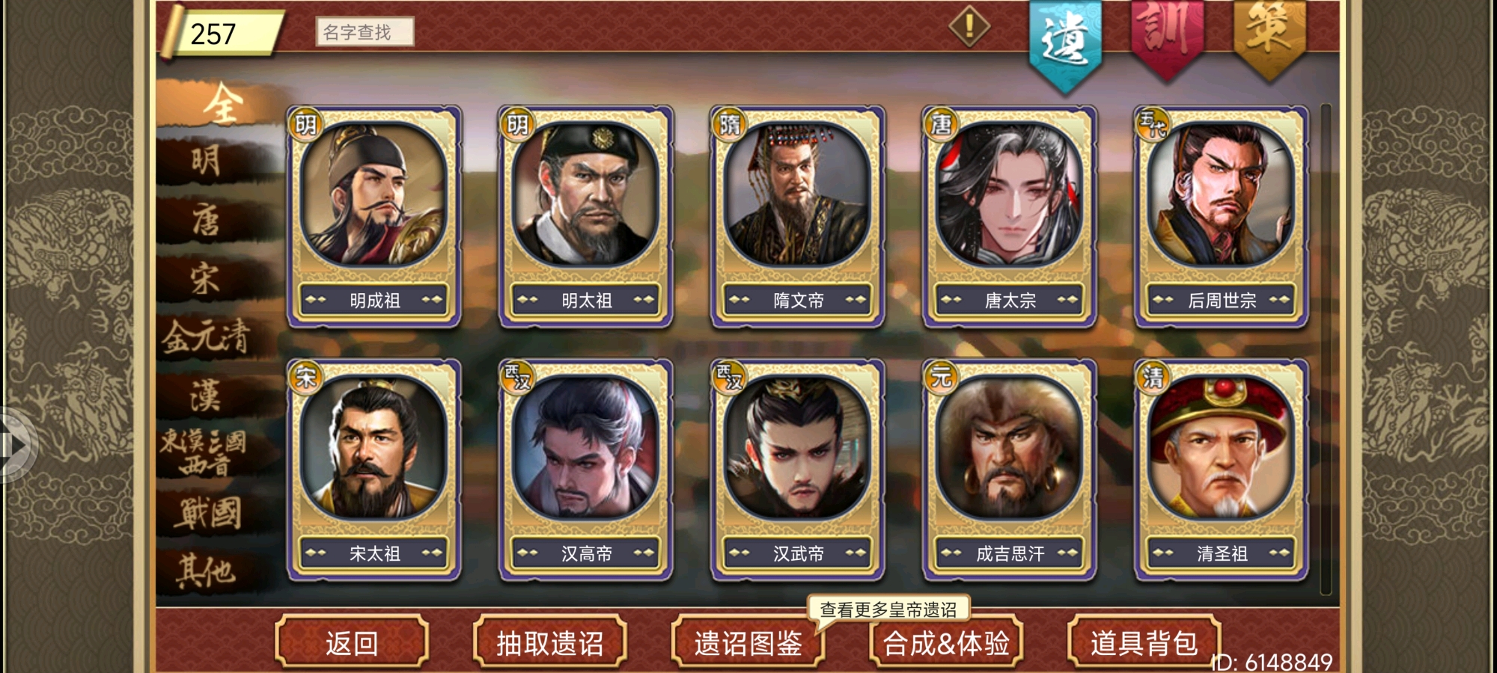This screenshot has height=673, width=1497.
Task: Click the 返回 button
Action: (352, 642)
